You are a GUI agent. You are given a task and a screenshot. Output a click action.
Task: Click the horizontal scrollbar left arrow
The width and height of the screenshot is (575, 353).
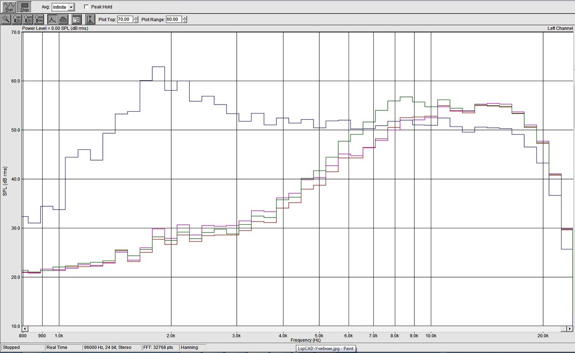click(x=25, y=329)
